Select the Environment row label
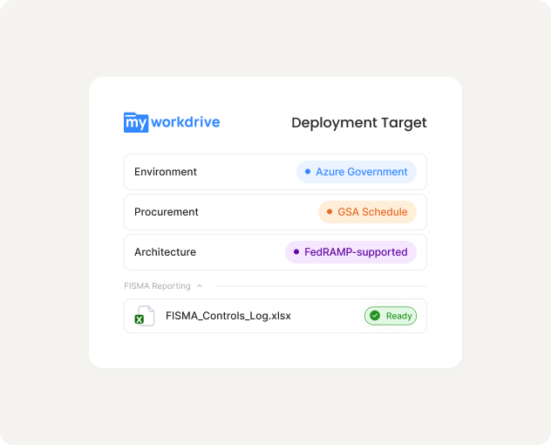Image resolution: width=551 pixels, height=445 pixels. click(166, 172)
